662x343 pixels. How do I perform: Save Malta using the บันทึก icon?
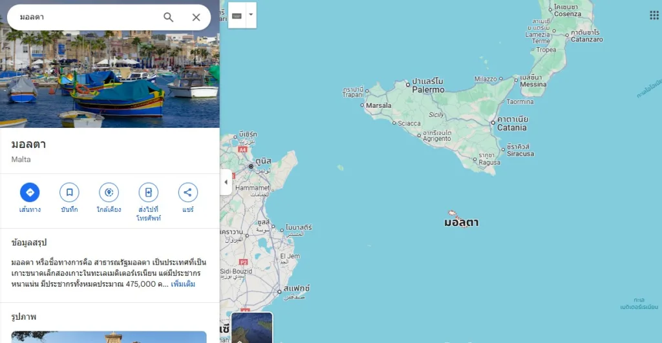tap(69, 192)
